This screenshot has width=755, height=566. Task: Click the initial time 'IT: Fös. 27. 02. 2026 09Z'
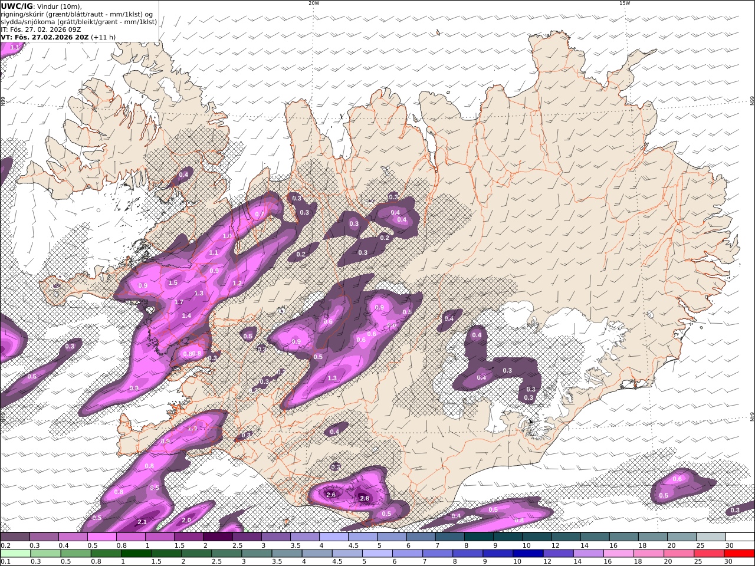(41, 29)
